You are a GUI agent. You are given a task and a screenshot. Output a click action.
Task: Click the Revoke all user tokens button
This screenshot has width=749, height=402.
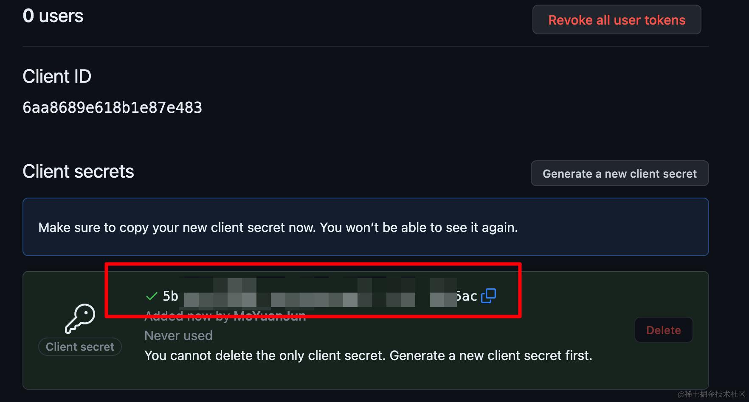click(x=617, y=20)
